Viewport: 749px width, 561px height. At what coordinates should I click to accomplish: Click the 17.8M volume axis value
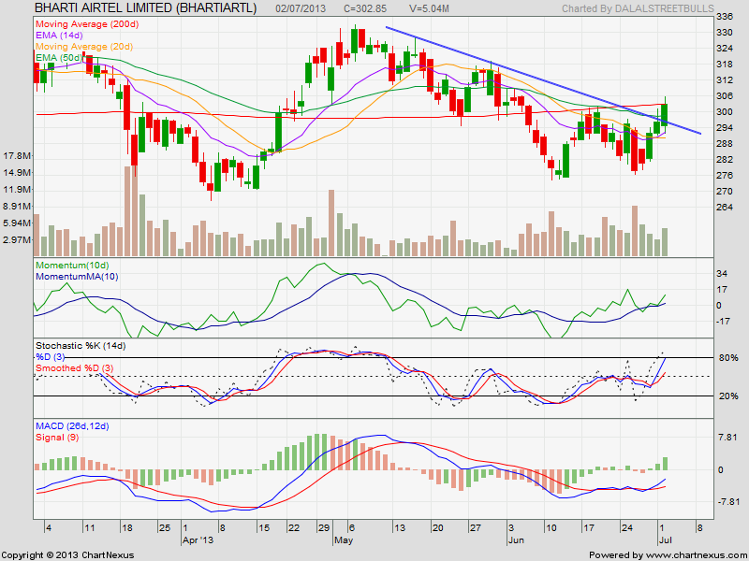coord(17,156)
